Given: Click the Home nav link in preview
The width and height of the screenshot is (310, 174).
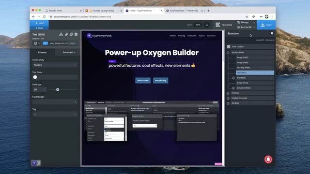Looking at the screenshot, I should (x=172, y=36).
